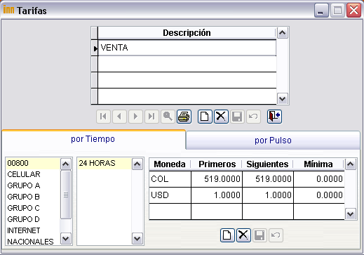Select 24 HORAS schedule
The width and height of the screenshot is (364, 255).
point(105,163)
